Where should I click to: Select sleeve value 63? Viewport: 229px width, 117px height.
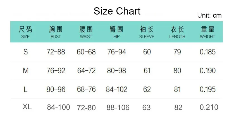147,108
